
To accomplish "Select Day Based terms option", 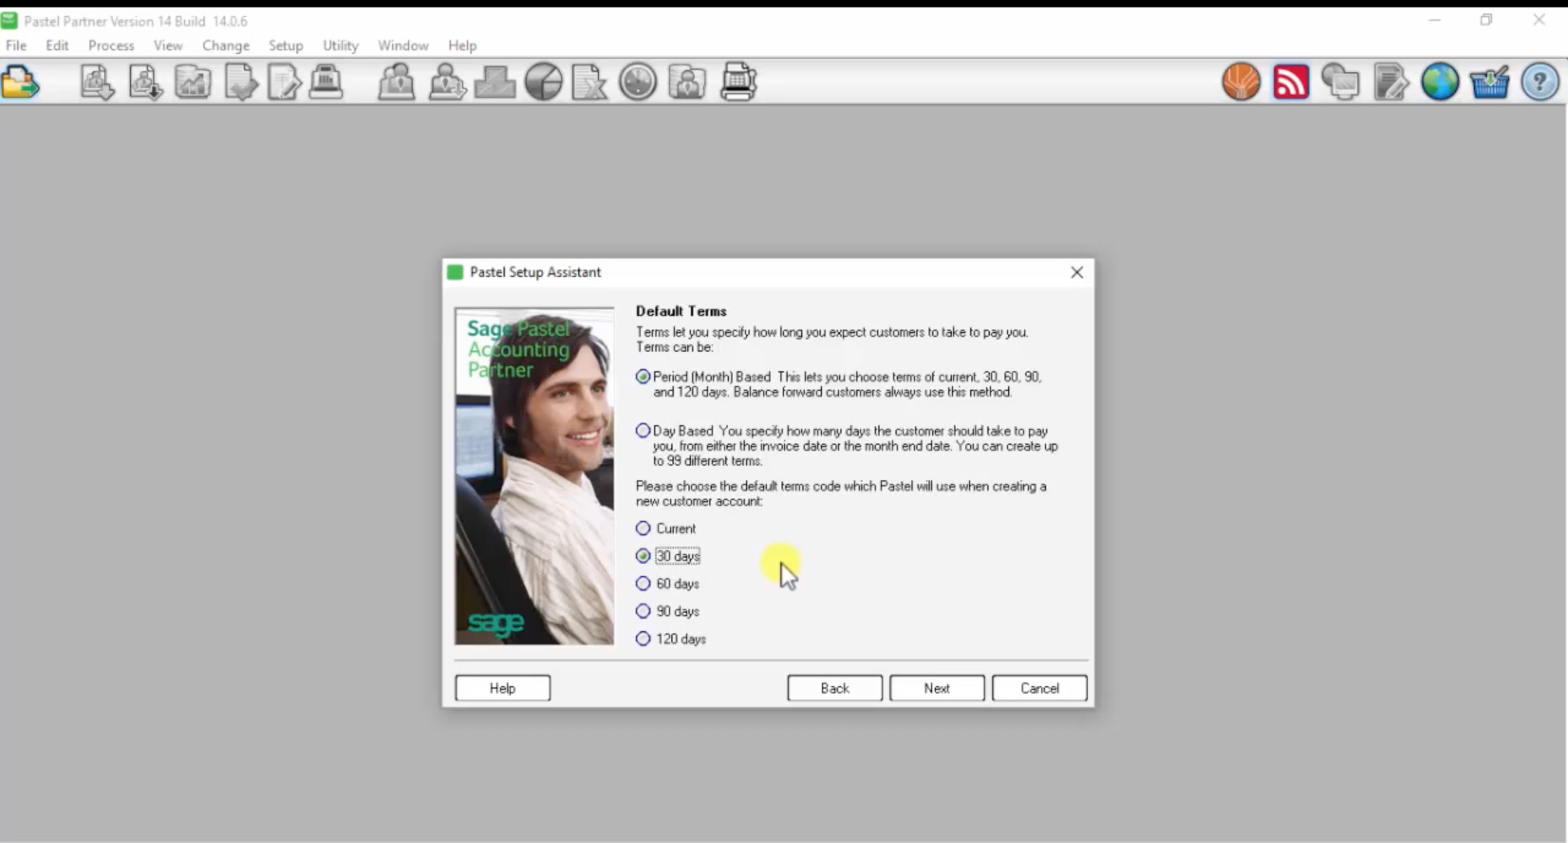I will point(643,431).
